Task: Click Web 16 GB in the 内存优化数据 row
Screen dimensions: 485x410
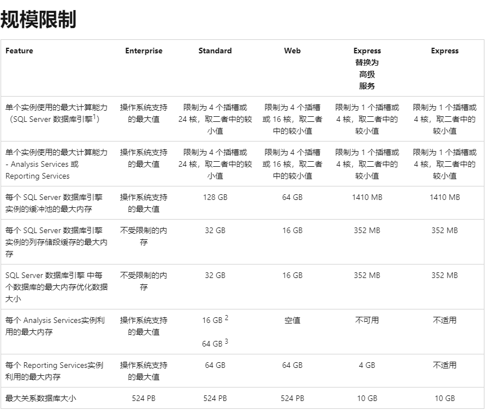Action: (293, 275)
